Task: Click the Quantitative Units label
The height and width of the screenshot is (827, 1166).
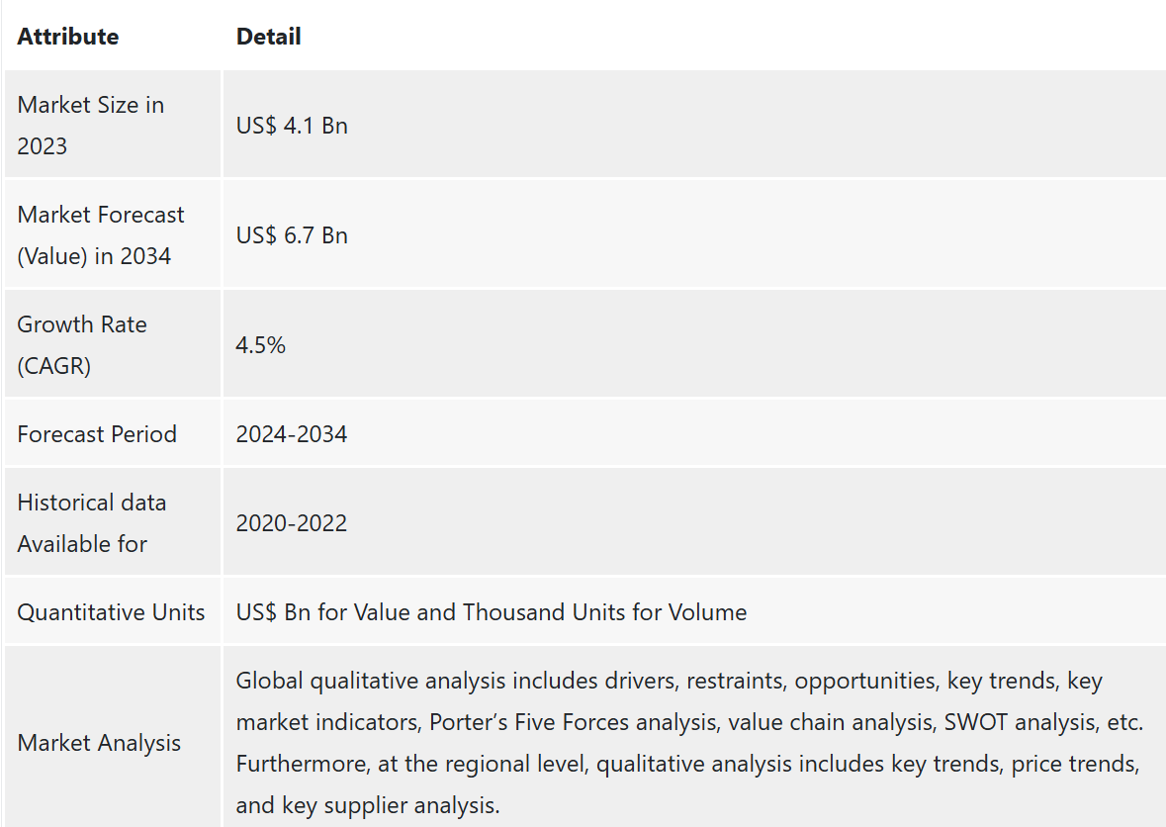Action: (111, 612)
